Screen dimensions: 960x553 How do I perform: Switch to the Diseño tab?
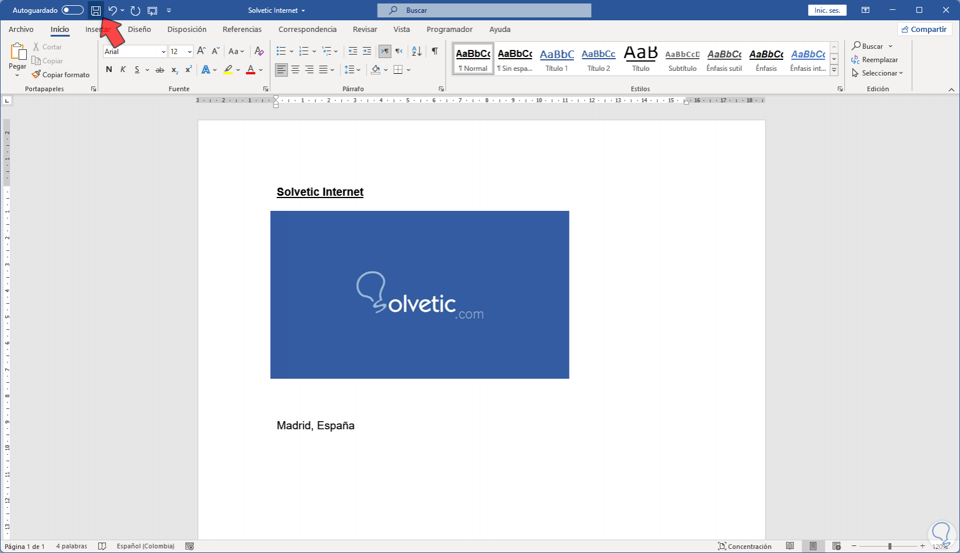(140, 29)
